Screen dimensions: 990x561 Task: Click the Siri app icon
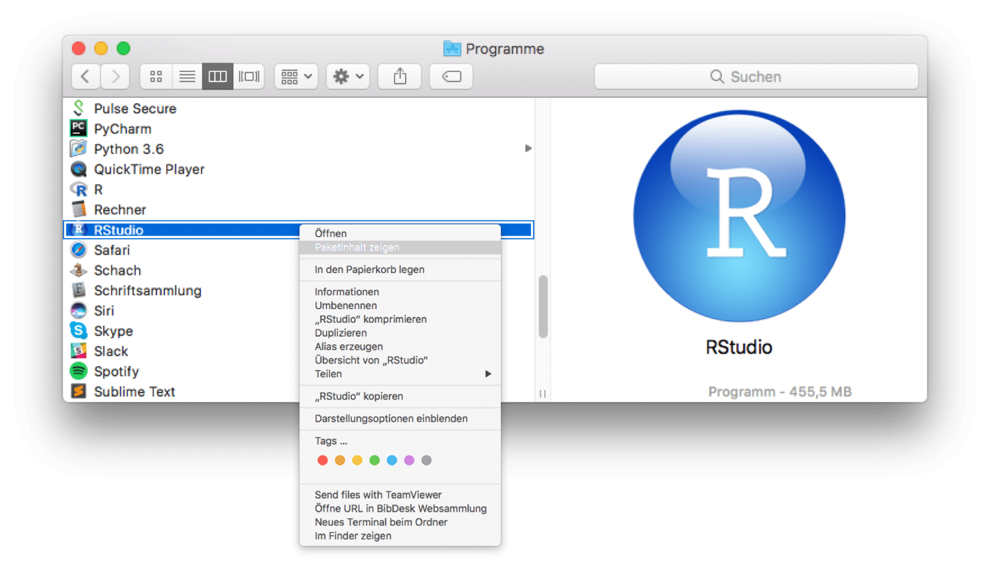click(x=79, y=310)
